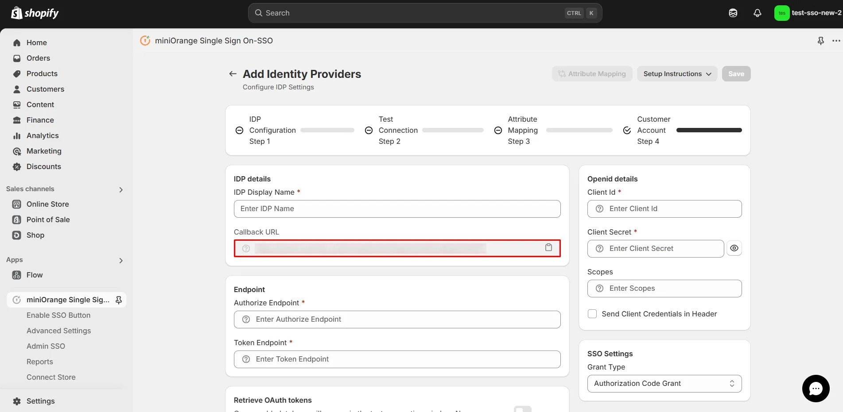Click help icon in Scopes field
The width and height of the screenshot is (843, 412).
599,289
